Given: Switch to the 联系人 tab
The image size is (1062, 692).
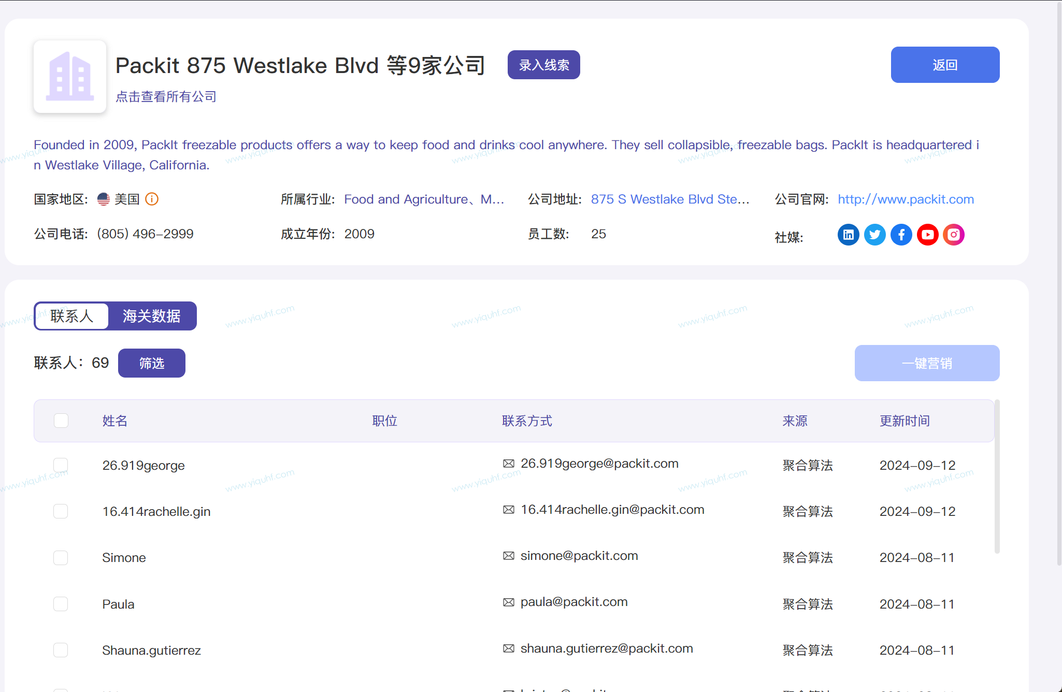Looking at the screenshot, I should (72, 316).
